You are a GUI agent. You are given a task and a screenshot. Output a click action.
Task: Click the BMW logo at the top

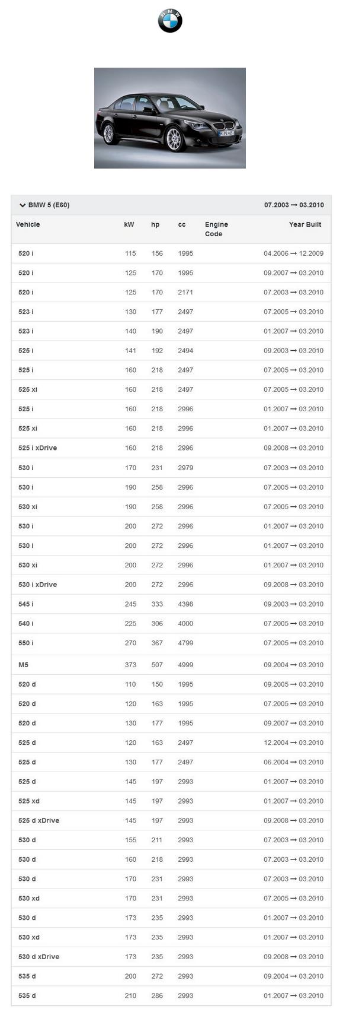point(170,21)
